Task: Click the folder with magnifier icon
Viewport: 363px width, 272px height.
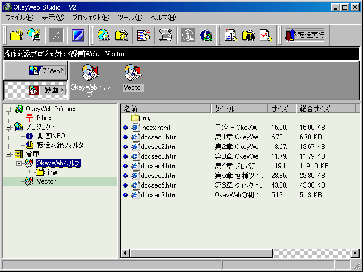Action: [x=121, y=35]
